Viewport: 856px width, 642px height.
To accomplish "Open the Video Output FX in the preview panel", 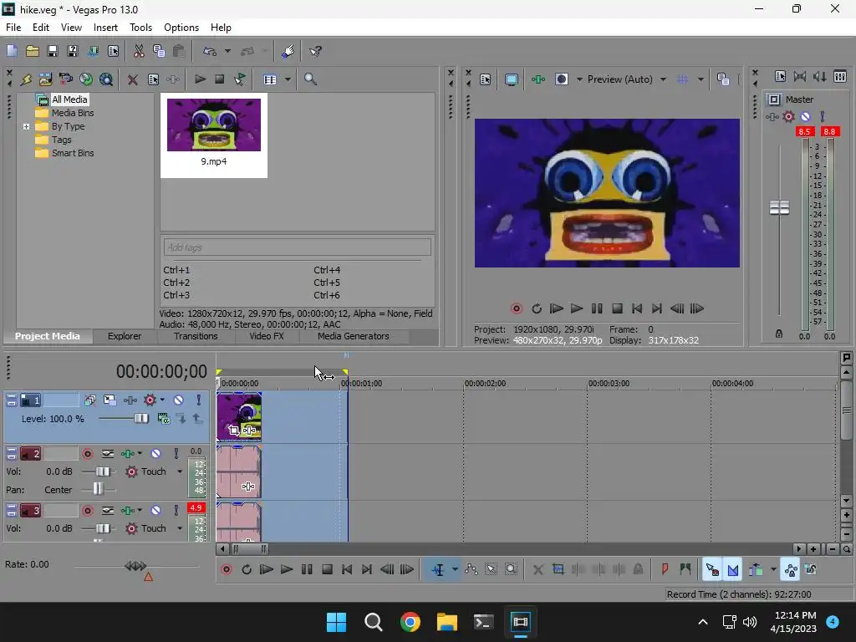I will (538, 79).
